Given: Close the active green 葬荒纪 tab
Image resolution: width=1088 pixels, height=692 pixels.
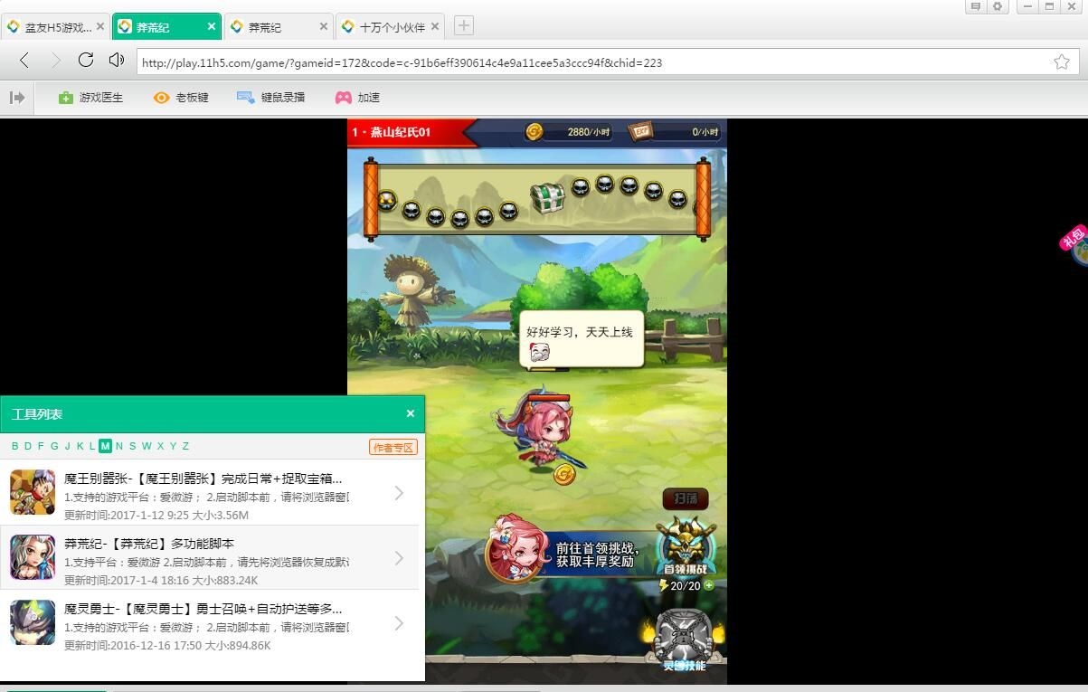Looking at the screenshot, I should [213, 27].
